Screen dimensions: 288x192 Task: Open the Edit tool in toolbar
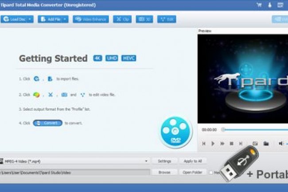click(167, 19)
